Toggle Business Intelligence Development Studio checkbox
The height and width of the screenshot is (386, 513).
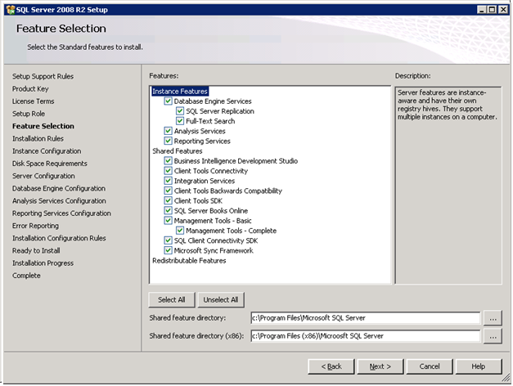pyautogui.click(x=168, y=161)
